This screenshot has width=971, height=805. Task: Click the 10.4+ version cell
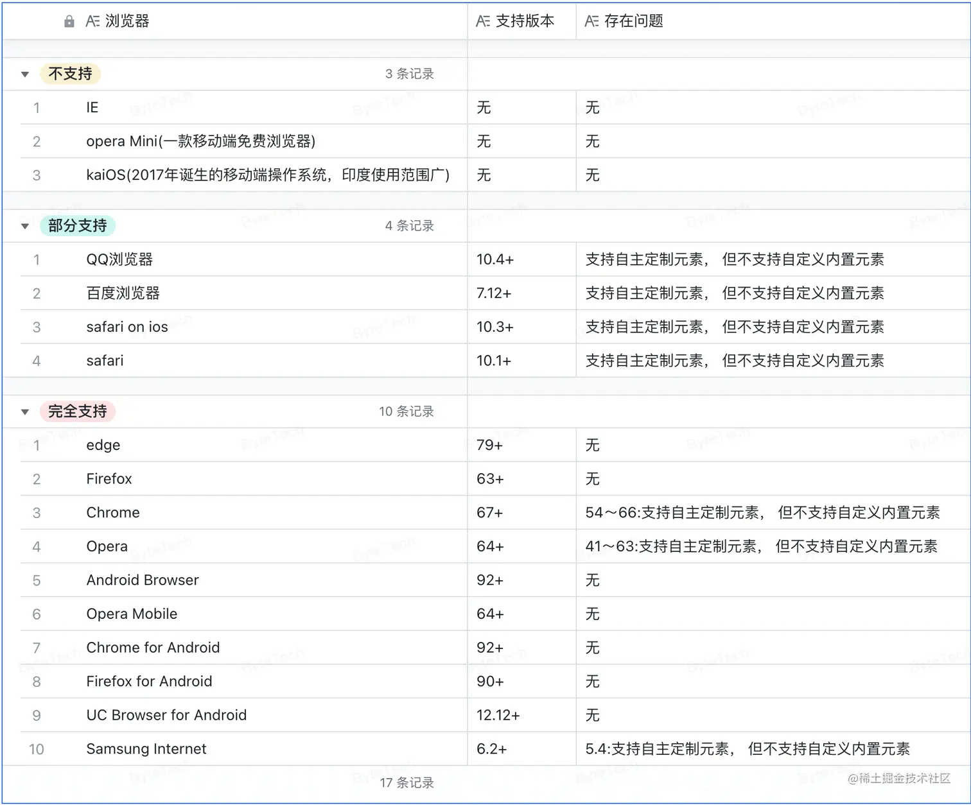pos(522,259)
